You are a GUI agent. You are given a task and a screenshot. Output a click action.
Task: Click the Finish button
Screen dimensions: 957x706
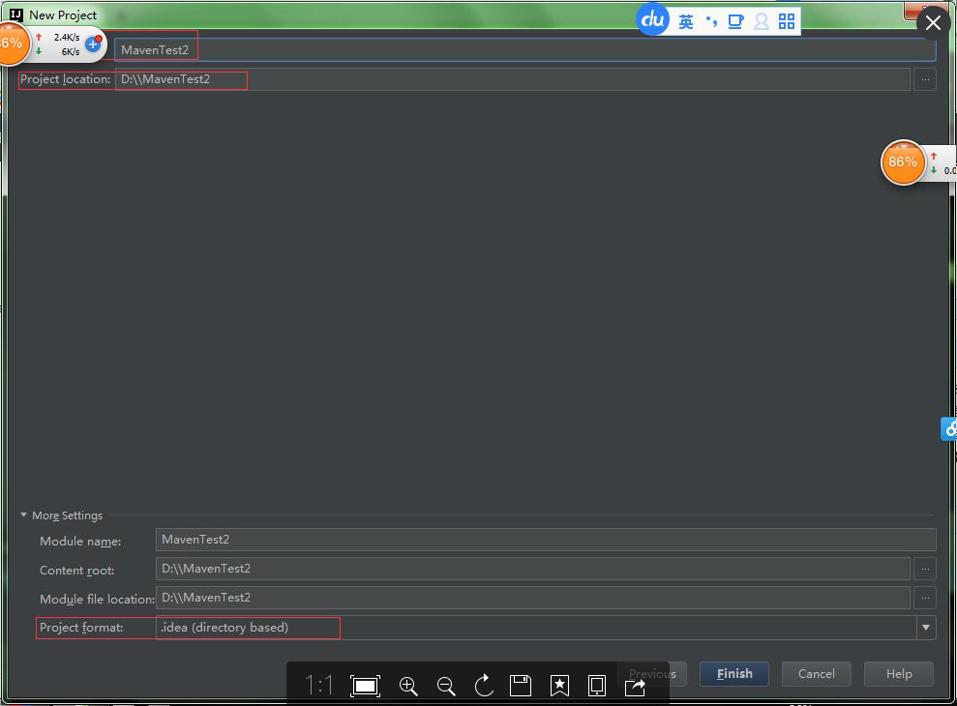click(x=734, y=674)
